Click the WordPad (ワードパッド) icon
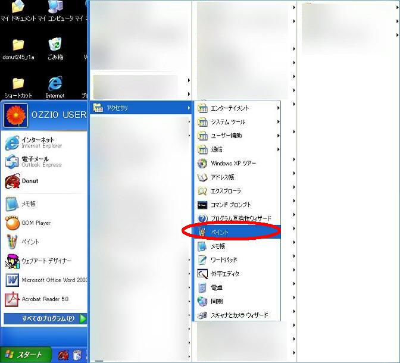The image size is (400, 363). (x=202, y=260)
